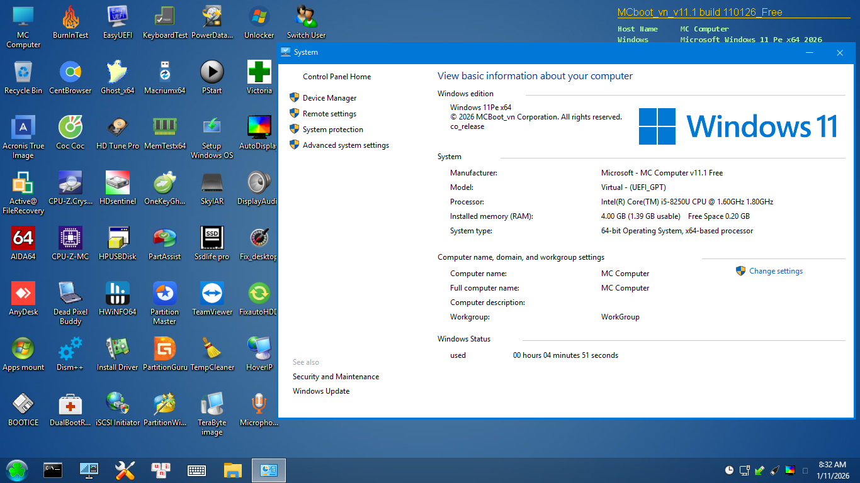Open File Explorer from the taskbar
Image resolution: width=860 pixels, height=483 pixels.
tap(232, 470)
